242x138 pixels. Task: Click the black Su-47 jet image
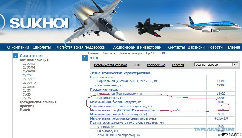coord(153,28)
